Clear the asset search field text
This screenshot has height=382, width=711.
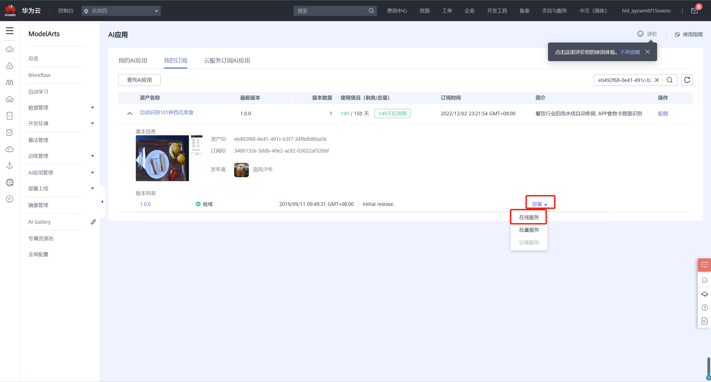point(657,80)
